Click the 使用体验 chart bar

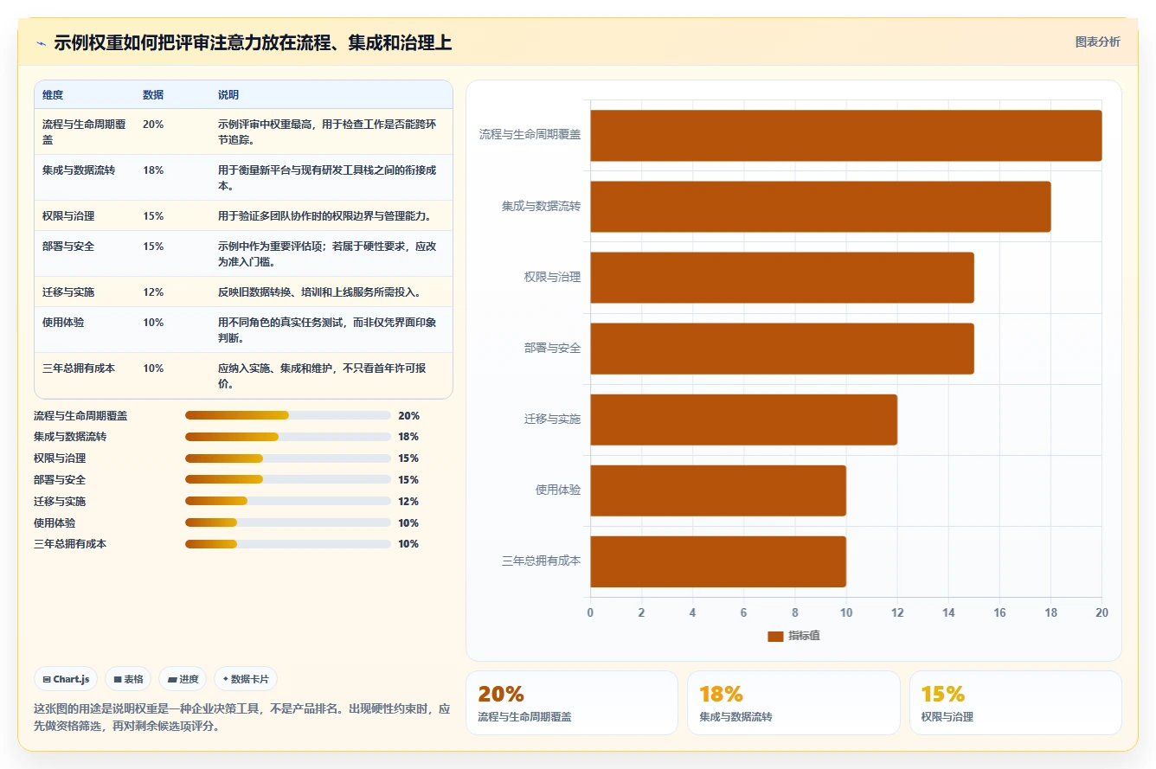tap(718, 490)
